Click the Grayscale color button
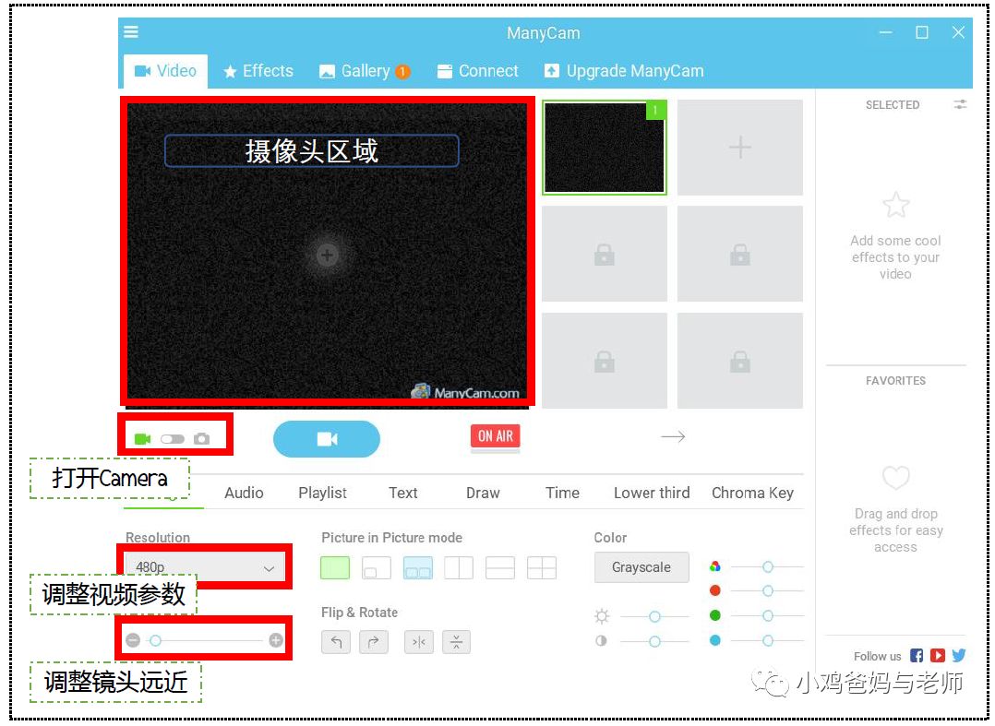The image size is (995, 726). (x=641, y=567)
